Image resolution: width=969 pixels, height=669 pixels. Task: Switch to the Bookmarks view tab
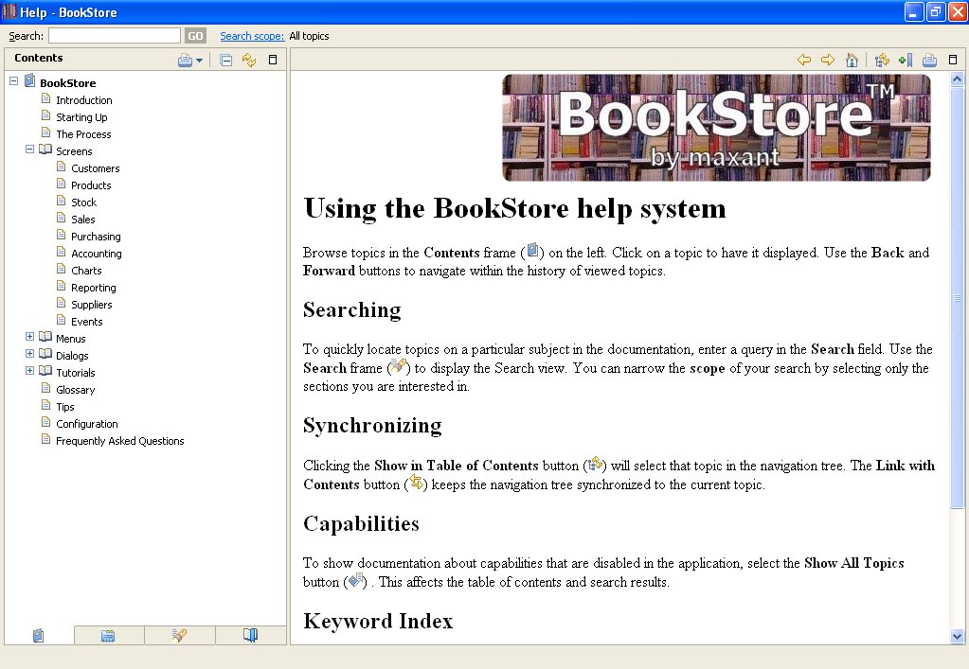(x=250, y=635)
